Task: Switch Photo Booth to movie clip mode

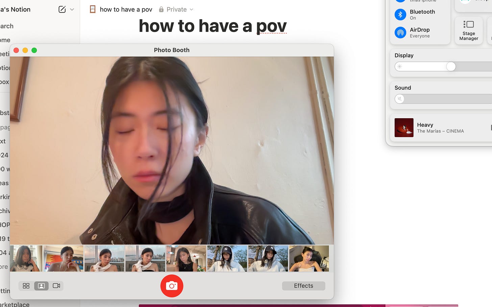Action: 56,286
